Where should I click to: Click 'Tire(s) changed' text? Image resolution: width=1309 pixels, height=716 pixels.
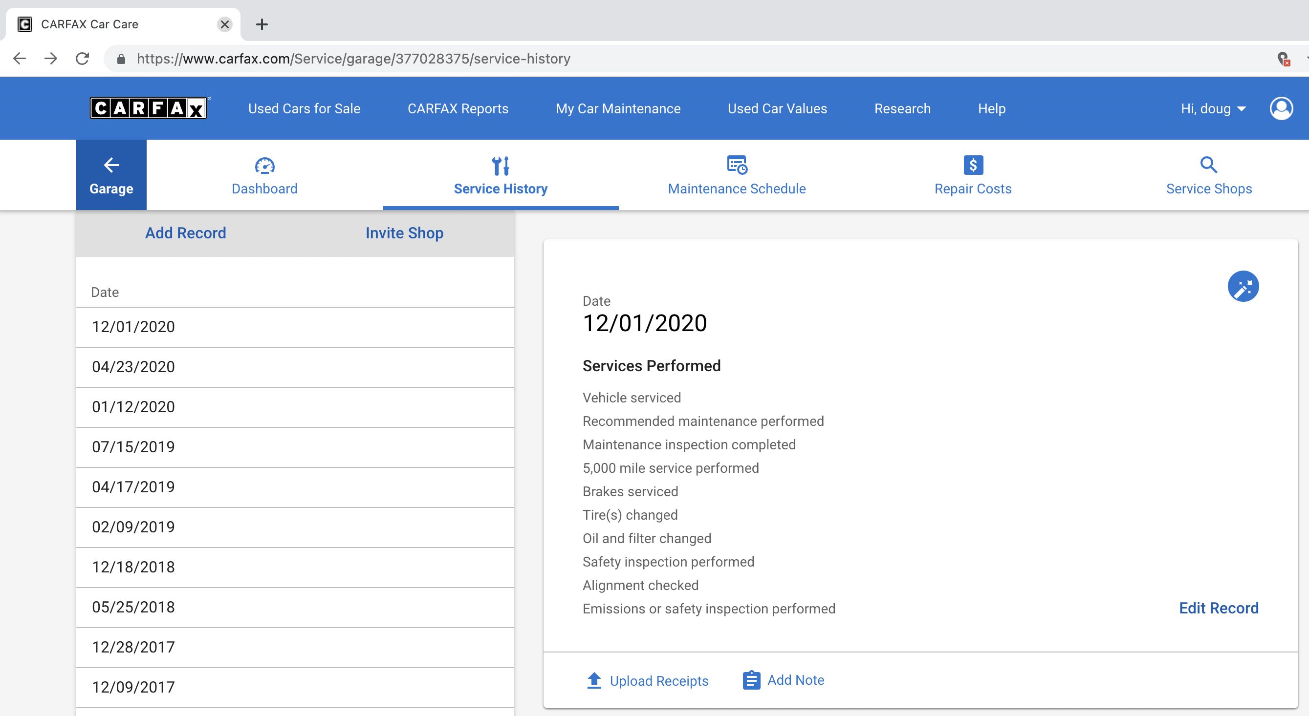[x=630, y=515]
